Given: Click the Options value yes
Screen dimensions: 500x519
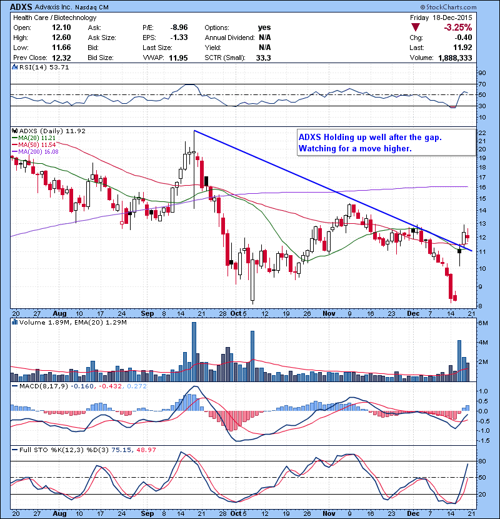Looking at the screenshot, I should [264, 28].
